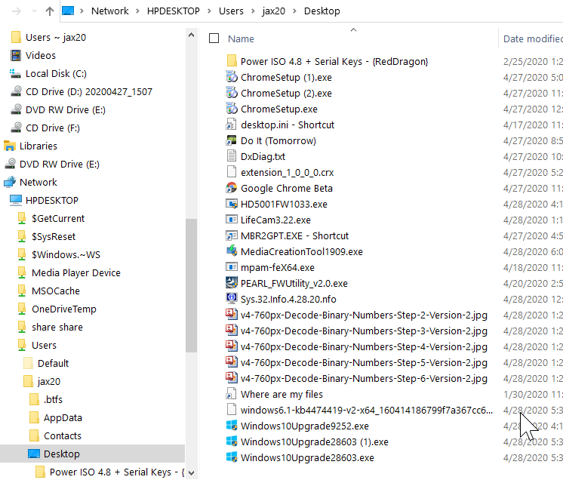Open the AppData folder in tree
This screenshot has height=483, width=563.
click(63, 417)
